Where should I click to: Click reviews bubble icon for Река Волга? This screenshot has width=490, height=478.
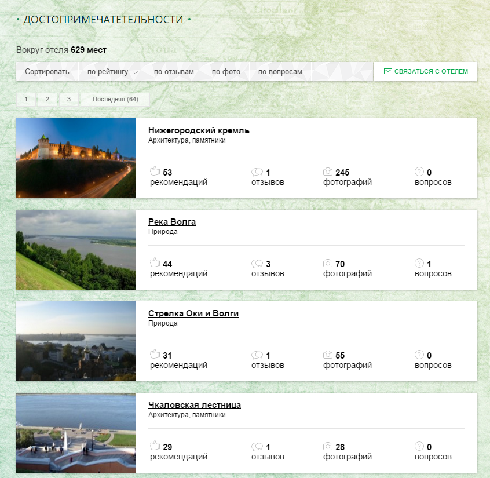pos(257,264)
